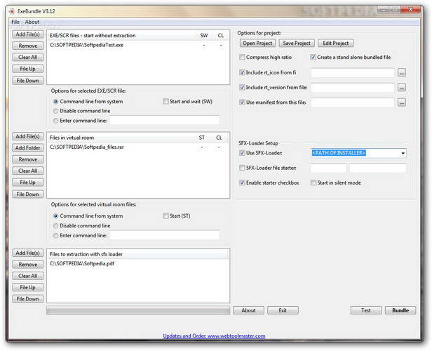
Task: Move File Down in EXE/SCR files list
Action: 28,81
